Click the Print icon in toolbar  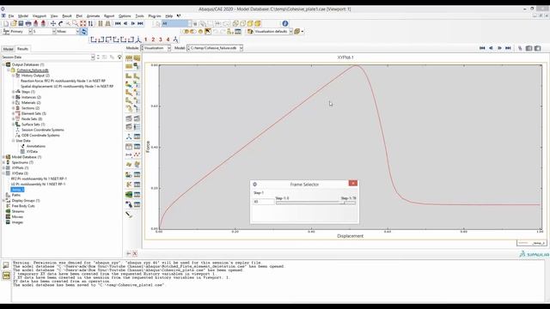28,23
